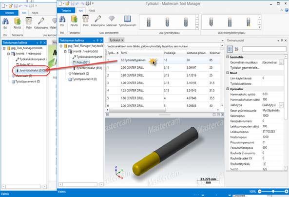The width and height of the screenshot is (289, 197).
Task: Click Kokoonpano icon in back window
Action: coord(41,21)
